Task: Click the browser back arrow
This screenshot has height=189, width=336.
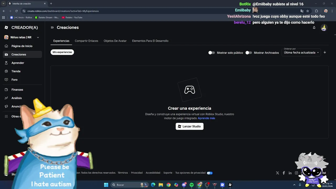Action: (x=4, y=11)
